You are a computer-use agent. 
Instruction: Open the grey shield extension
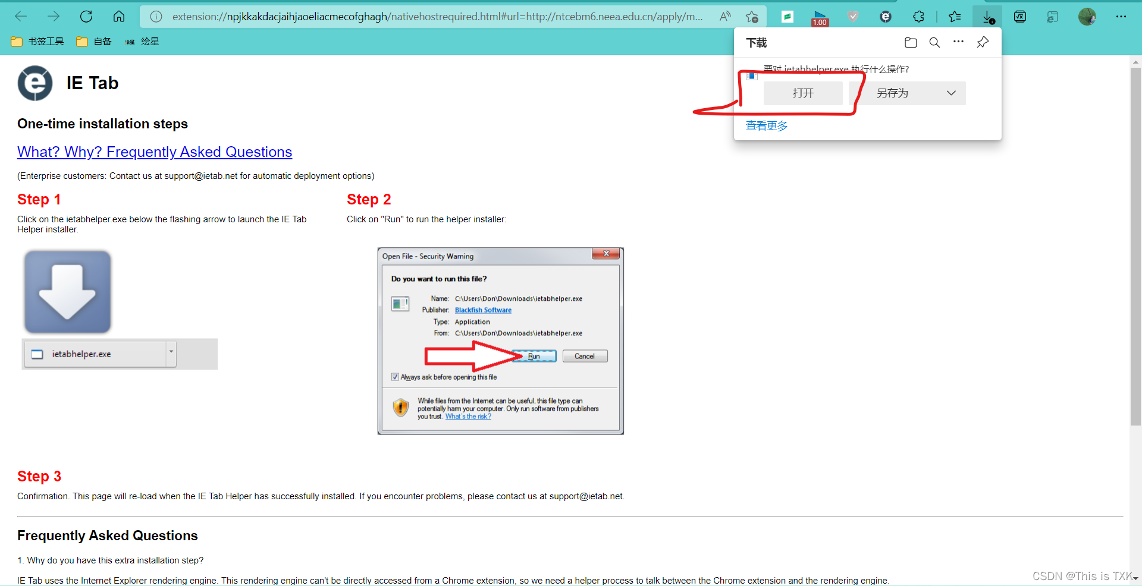853,17
